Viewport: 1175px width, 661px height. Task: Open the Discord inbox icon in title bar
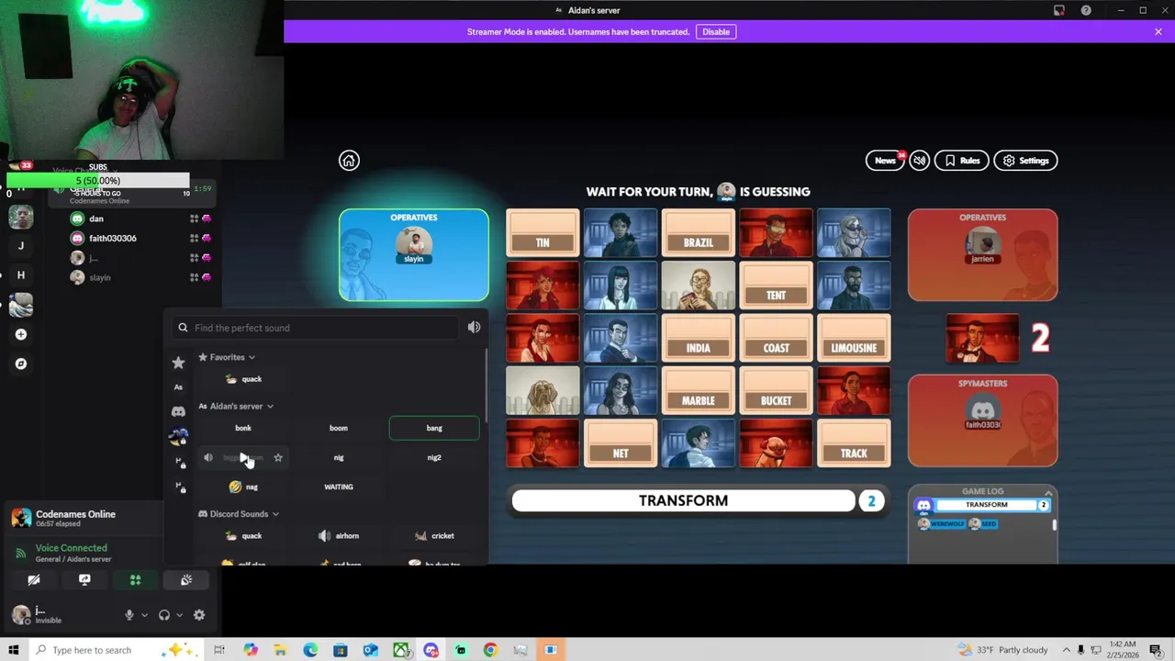point(1058,10)
